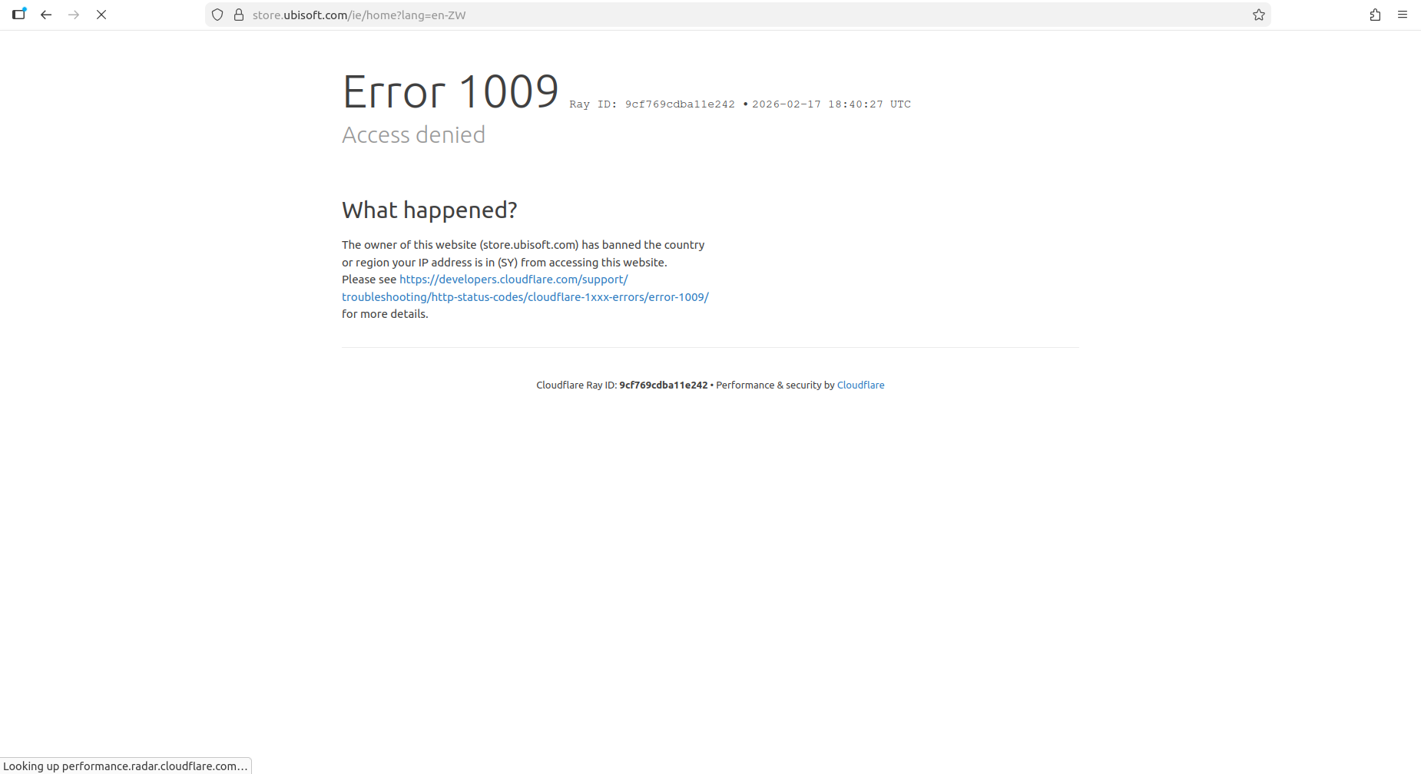Screen dimensions: 1421x774
Task: Open the extensions puzzle icon
Action: point(1375,15)
